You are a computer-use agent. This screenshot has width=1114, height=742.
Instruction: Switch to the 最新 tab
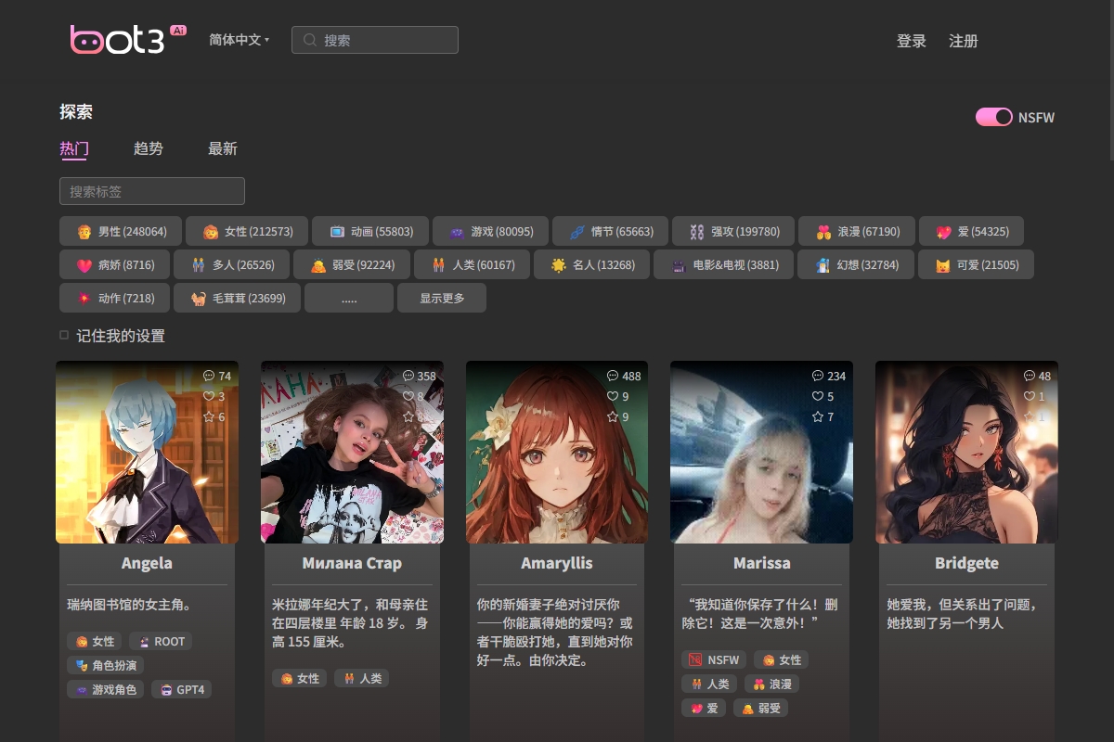[x=223, y=148]
